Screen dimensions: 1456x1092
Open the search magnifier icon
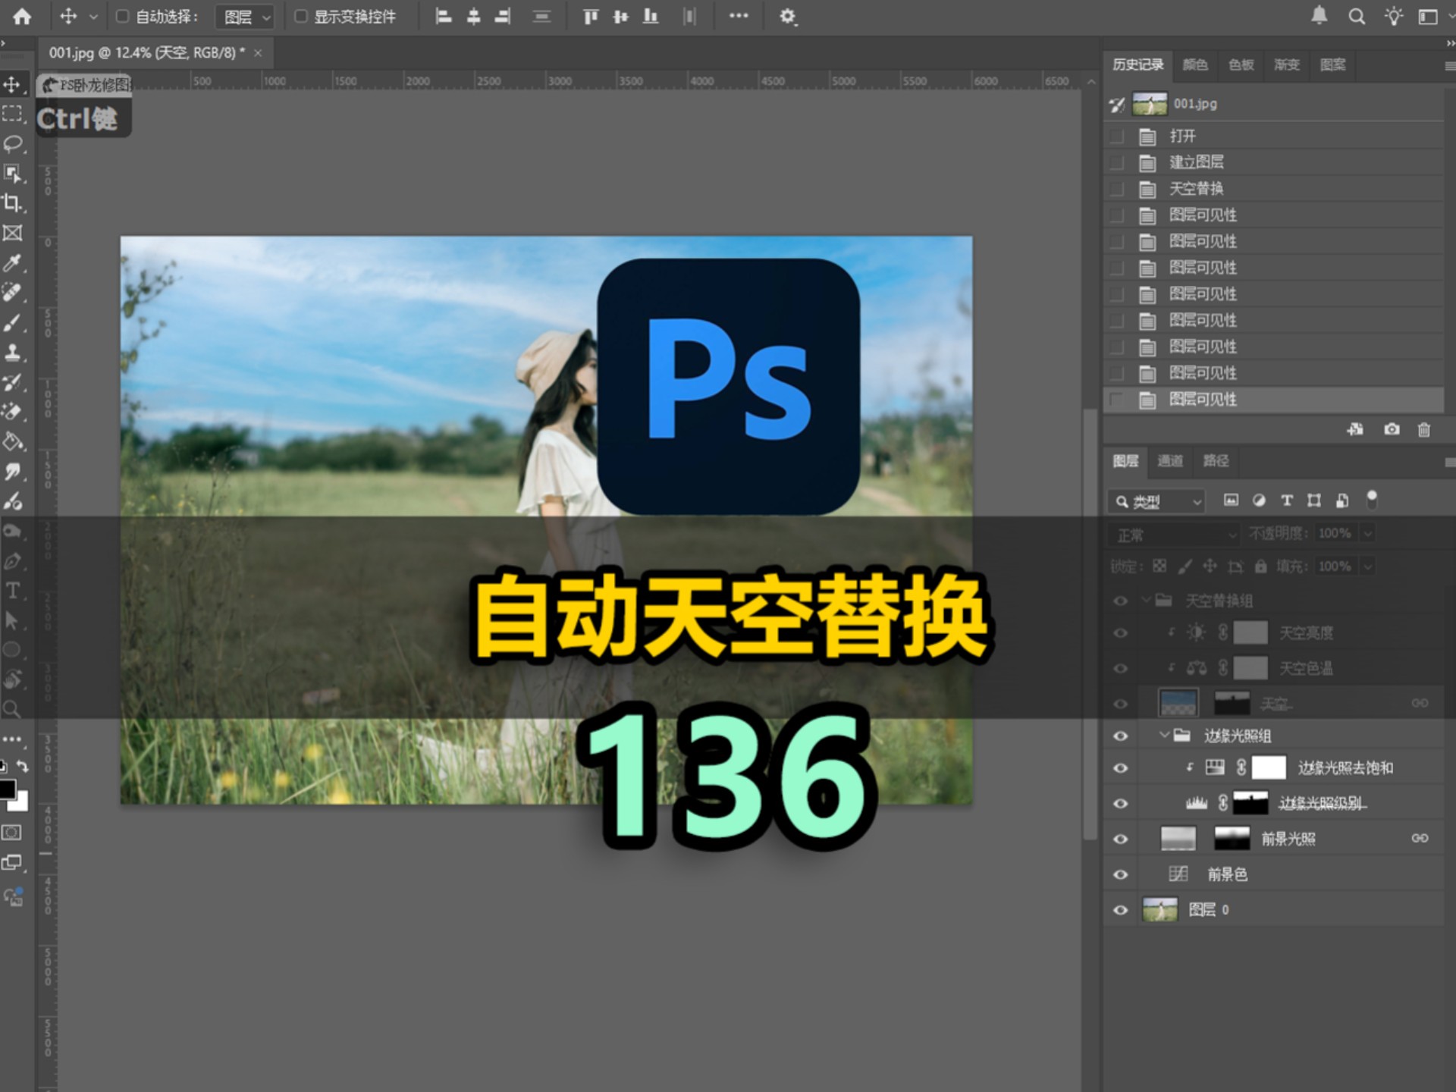[x=1357, y=16]
